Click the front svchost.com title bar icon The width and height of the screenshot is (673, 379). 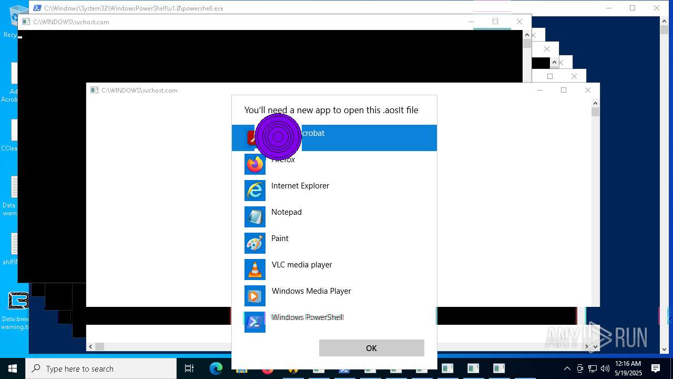point(95,90)
